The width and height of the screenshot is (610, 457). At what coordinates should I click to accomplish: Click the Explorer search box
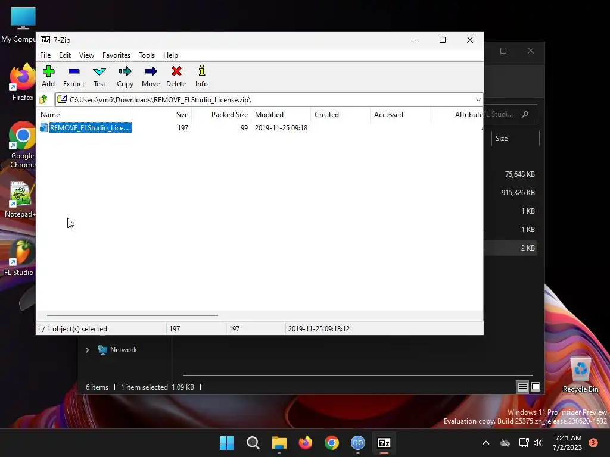click(x=510, y=114)
